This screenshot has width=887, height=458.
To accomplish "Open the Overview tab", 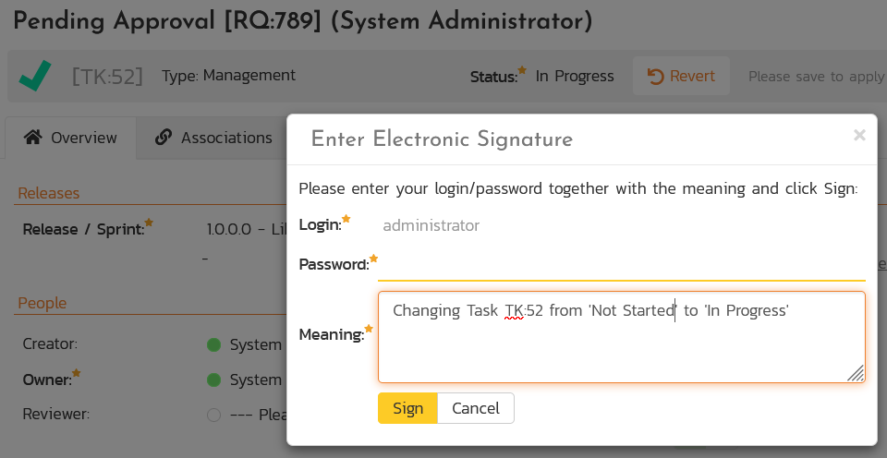I will 71,138.
